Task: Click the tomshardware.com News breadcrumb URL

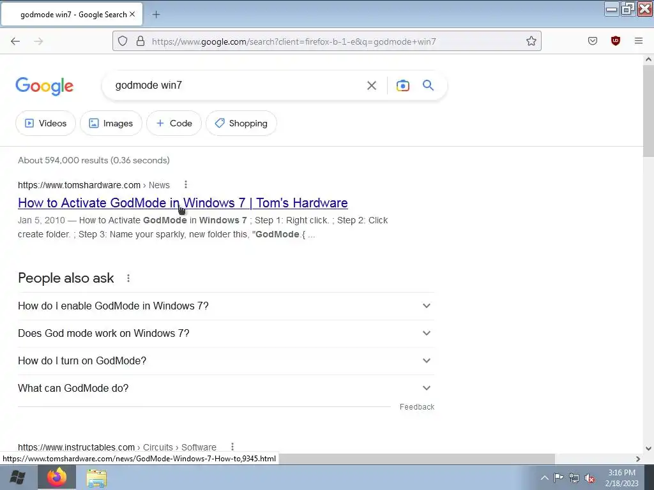Action: pyautogui.click(x=94, y=185)
